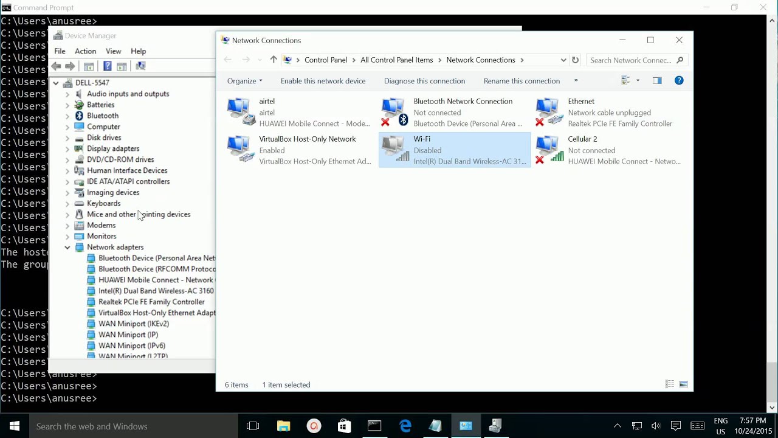Image resolution: width=778 pixels, height=438 pixels.
Task: Click ENG US language indicator
Action: (x=721, y=426)
